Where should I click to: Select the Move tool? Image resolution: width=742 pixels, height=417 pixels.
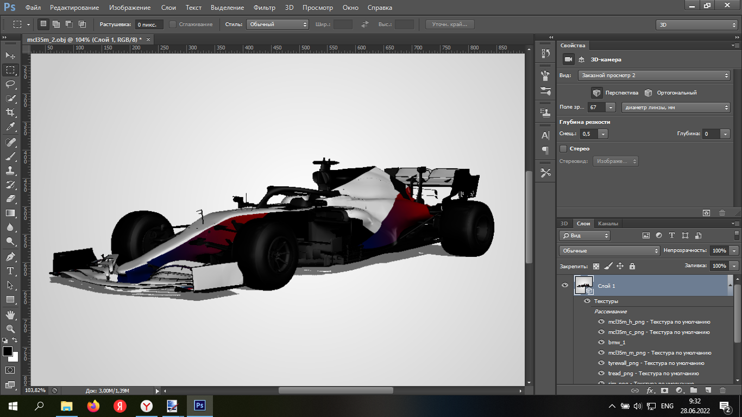coord(10,56)
